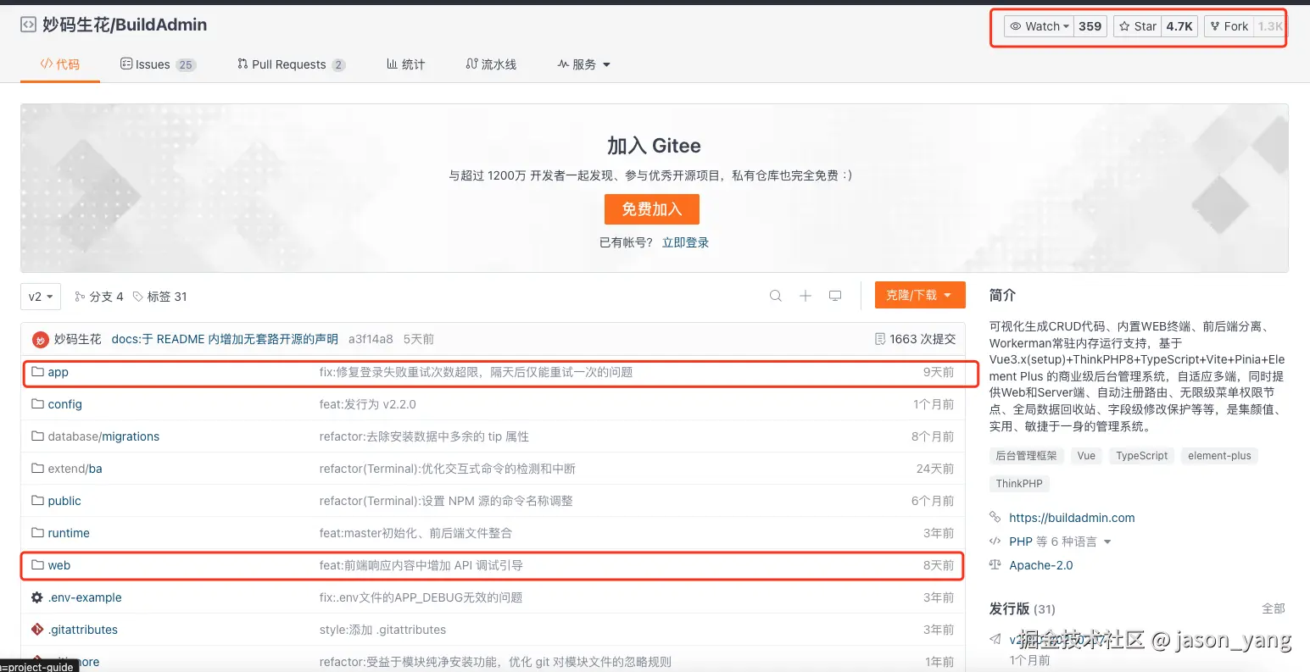Click the web folder icon
Image resolution: width=1310 pixels, height=672 pixels.
[x=37, y=565]
